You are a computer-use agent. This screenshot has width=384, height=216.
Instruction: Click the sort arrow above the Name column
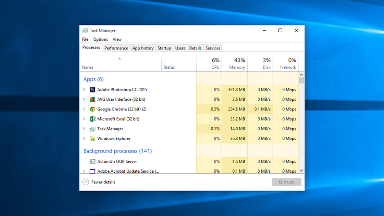pos(120,59)
